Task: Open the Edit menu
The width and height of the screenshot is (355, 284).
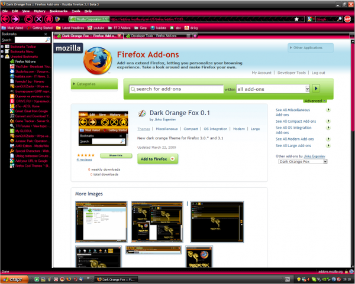Action: [x=15, y=11]
